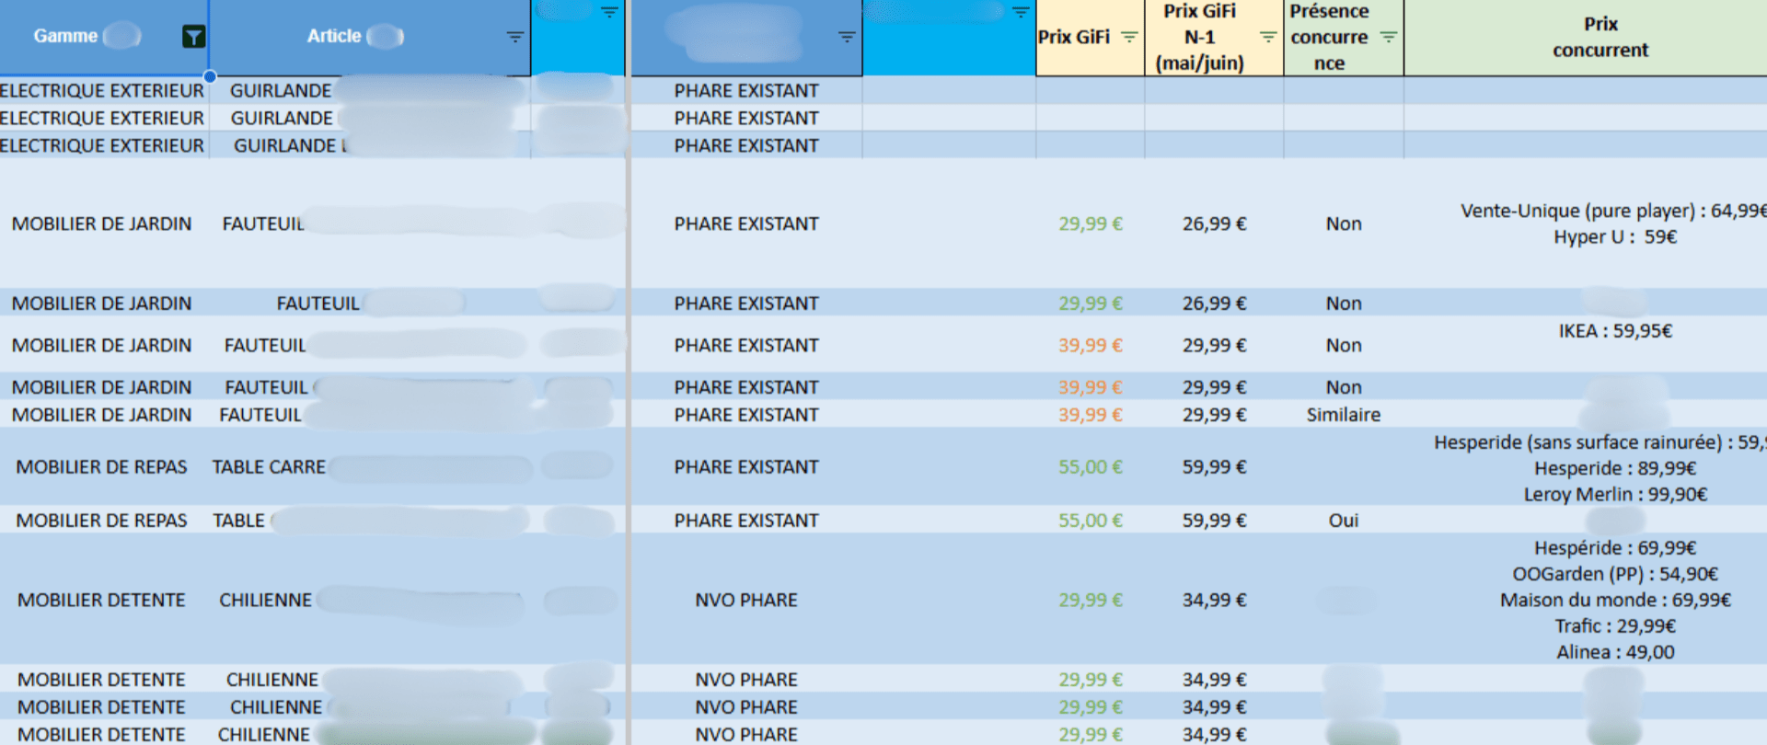Open the Présence concurrence filter icon

tap(1388, 37)
